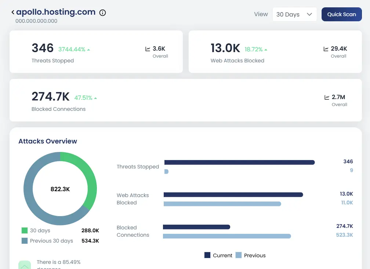
Task: Click the previous Threats Stopped value 9
Action: click(x=351, y=170)
